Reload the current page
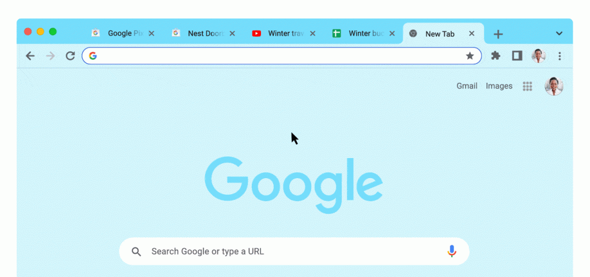 (70, 56)
